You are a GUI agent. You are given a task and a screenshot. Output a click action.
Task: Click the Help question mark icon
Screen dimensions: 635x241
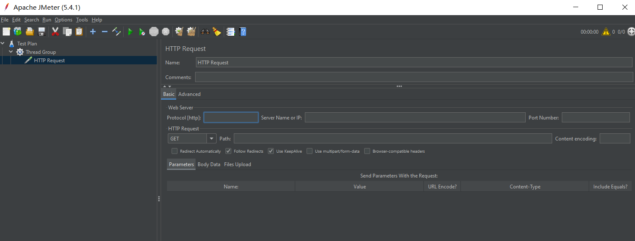(x=243, y=32)
